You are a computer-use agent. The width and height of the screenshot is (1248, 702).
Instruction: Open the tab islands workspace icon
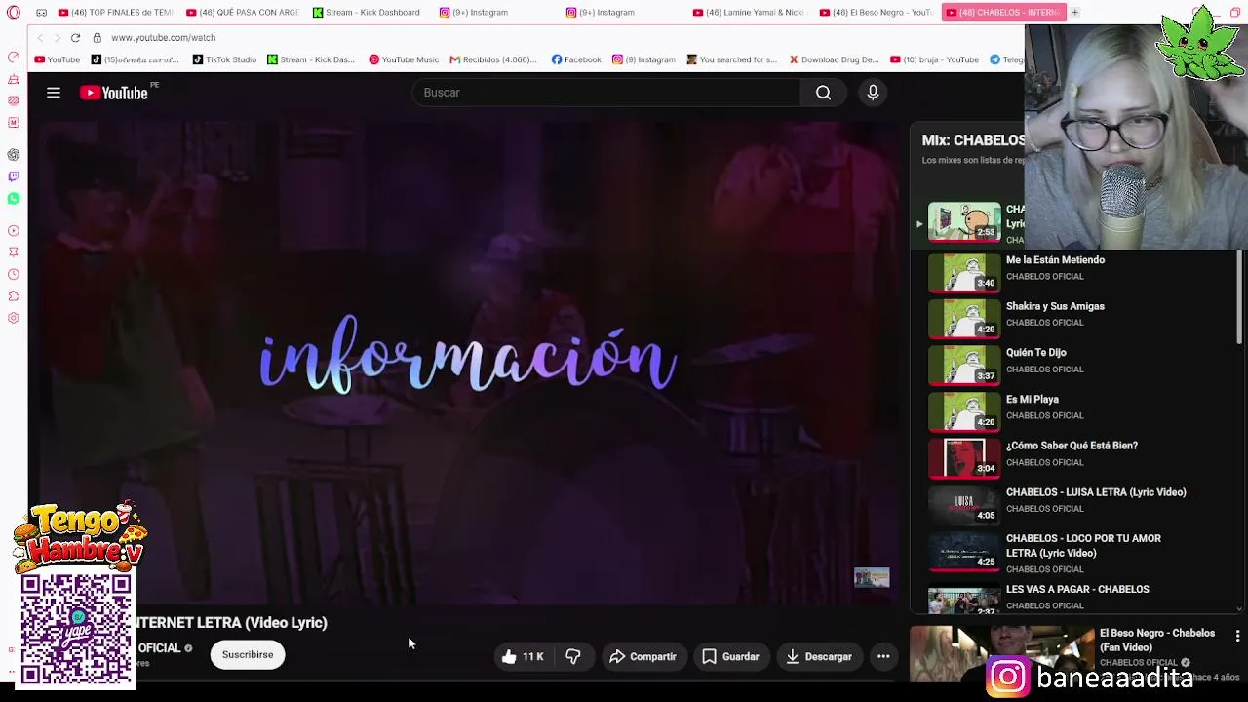tap(41, 13)
